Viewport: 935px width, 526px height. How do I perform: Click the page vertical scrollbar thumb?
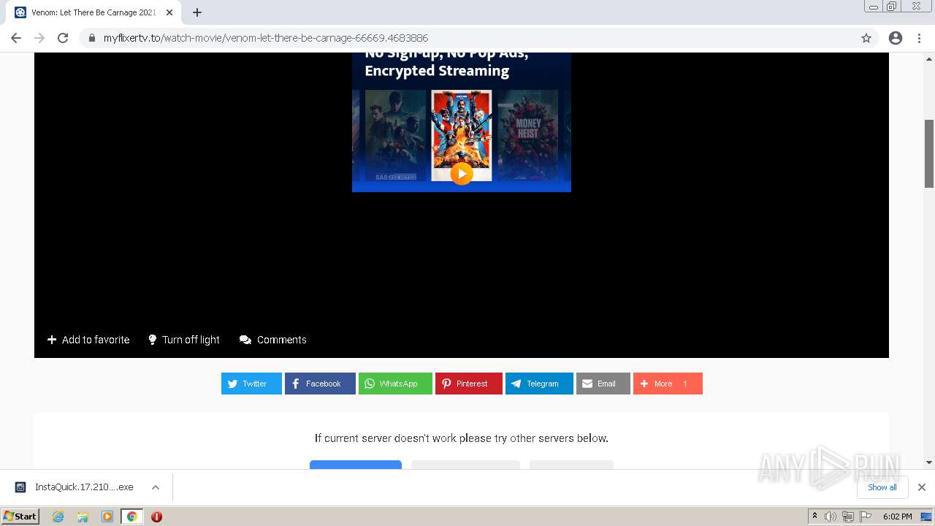tap(929, 153)
